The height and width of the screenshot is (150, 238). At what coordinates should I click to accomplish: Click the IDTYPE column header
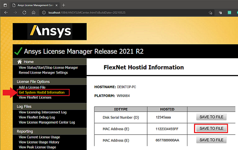[121, 109]
